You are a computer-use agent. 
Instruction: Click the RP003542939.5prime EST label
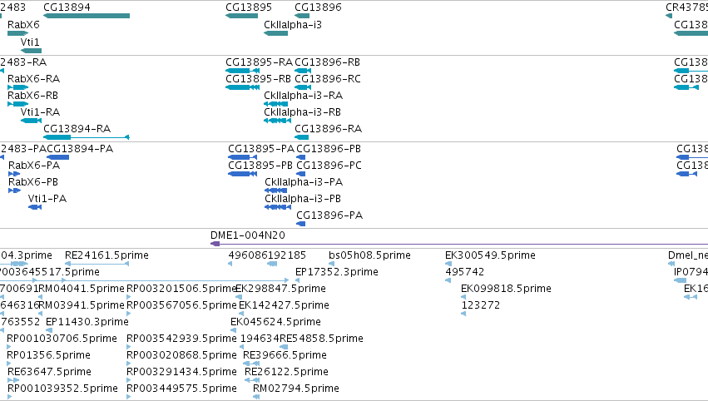pyautogui.click(x=181, y=339)
